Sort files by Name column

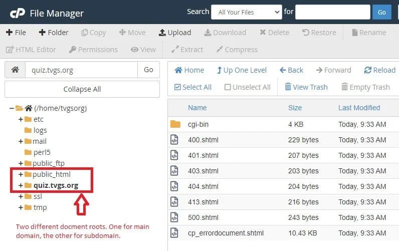tap(197, 108)
